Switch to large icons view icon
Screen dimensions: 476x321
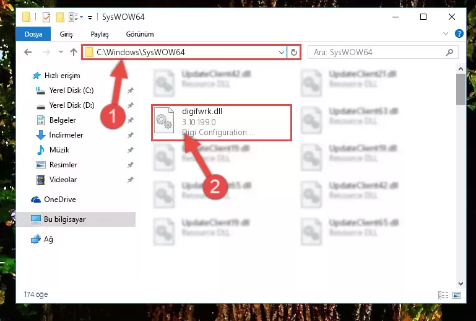pyautogui.click(x=457, y=295)
